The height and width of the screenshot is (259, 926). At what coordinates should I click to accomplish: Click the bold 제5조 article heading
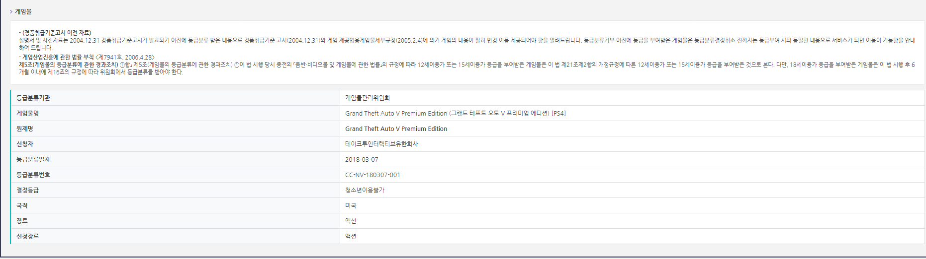pyautogui.click(x=68, y=65)
